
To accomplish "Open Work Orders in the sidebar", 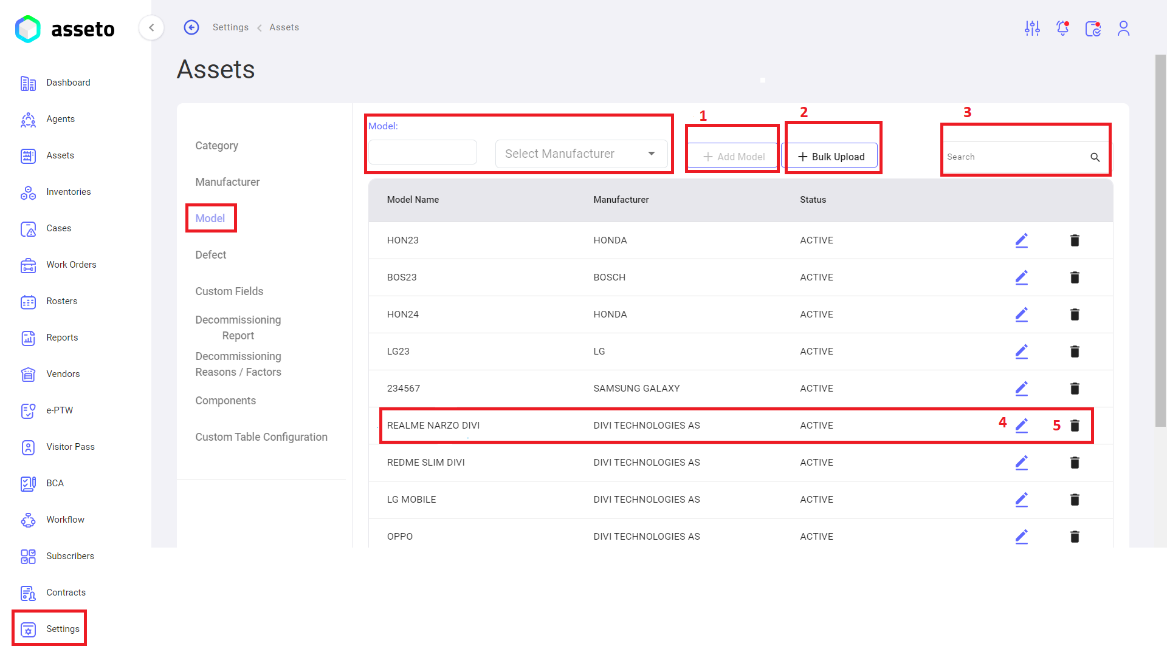I will click(x=71, y=265).
